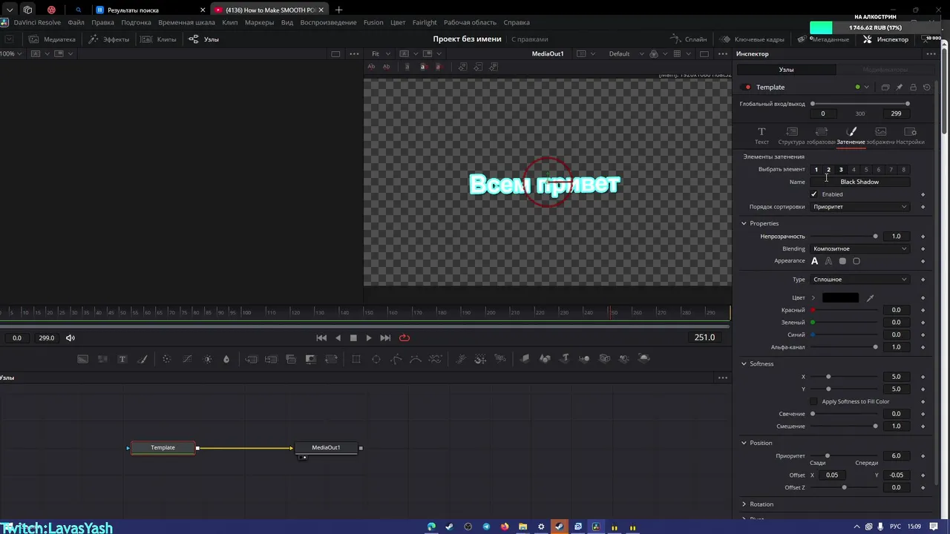The image size is (950, 534).
Task: Expand the Цвет color disclosure arrow
Action: point(813,298)
